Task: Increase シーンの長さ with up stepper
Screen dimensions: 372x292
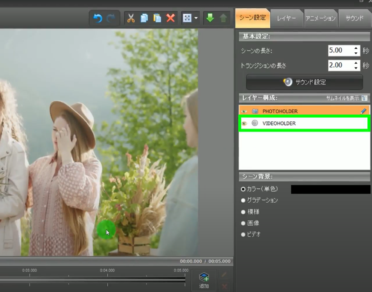Action: (356, 48)
